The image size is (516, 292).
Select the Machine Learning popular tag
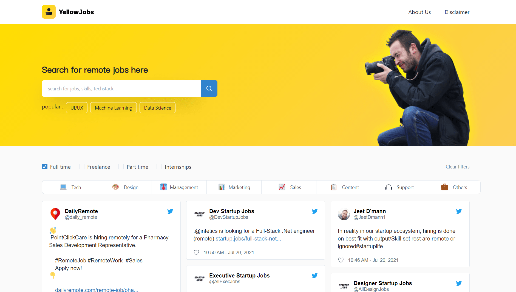pos(114,108)
